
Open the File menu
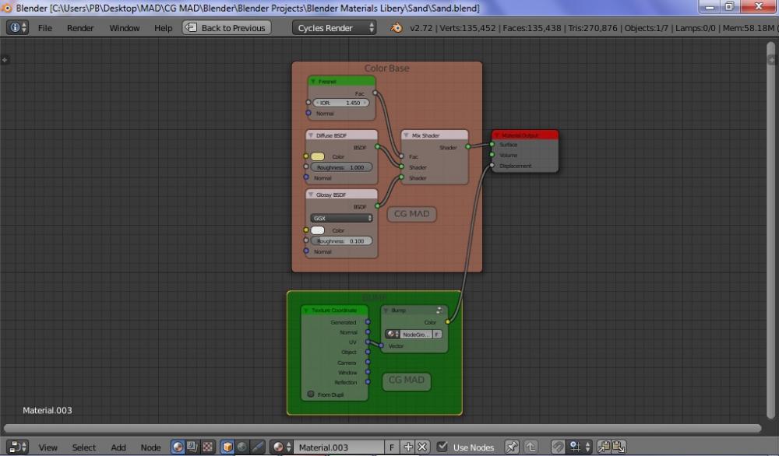(45, 28)
